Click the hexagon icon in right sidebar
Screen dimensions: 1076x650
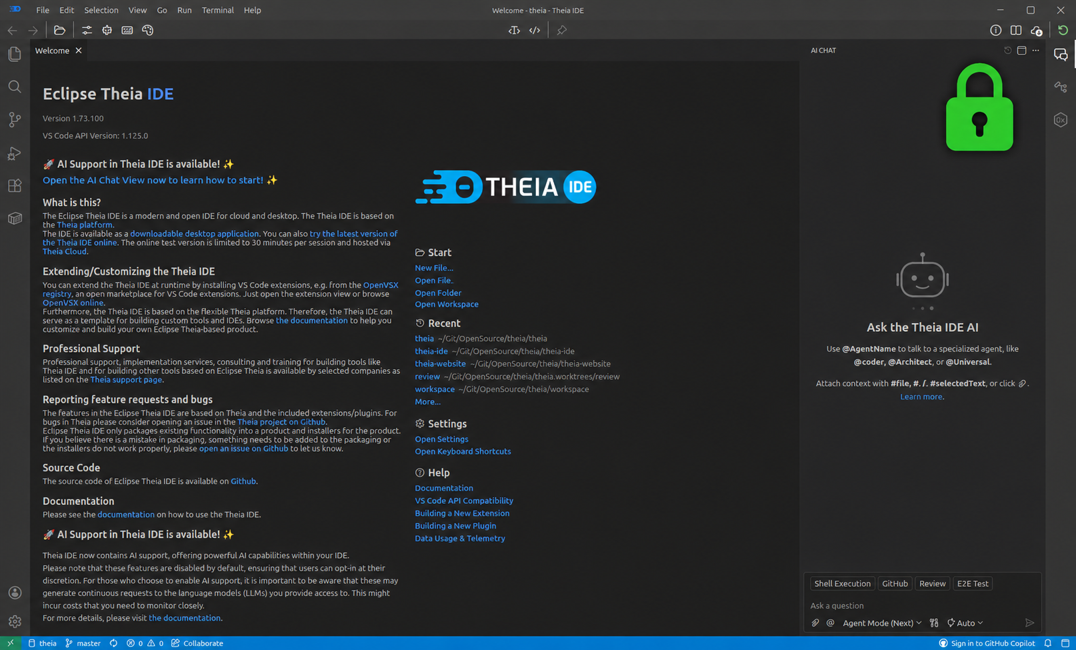click(x=1061, y=120)
